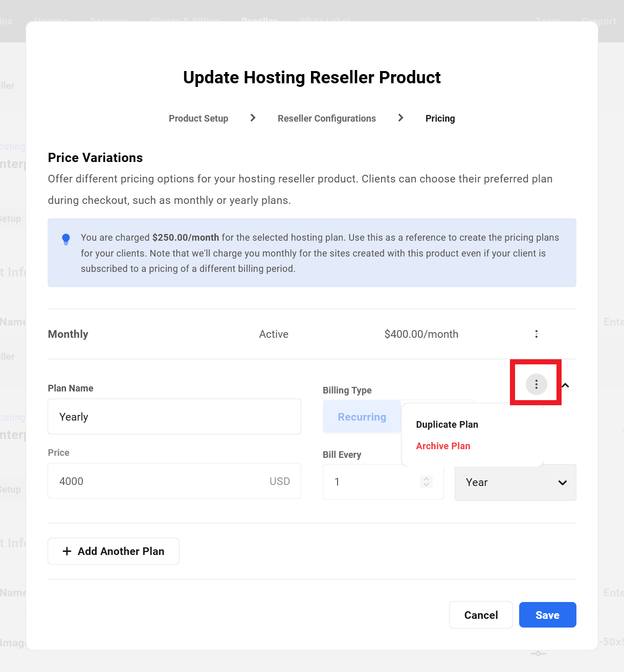Choose Duplicate Plan from the menu

coord(447,425)
